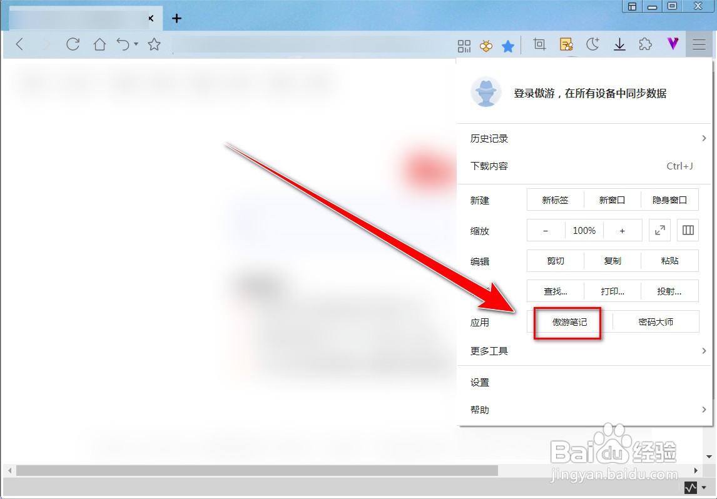Reload the page with refresh icon
This screenshot has height=499, width=717.
73,44
